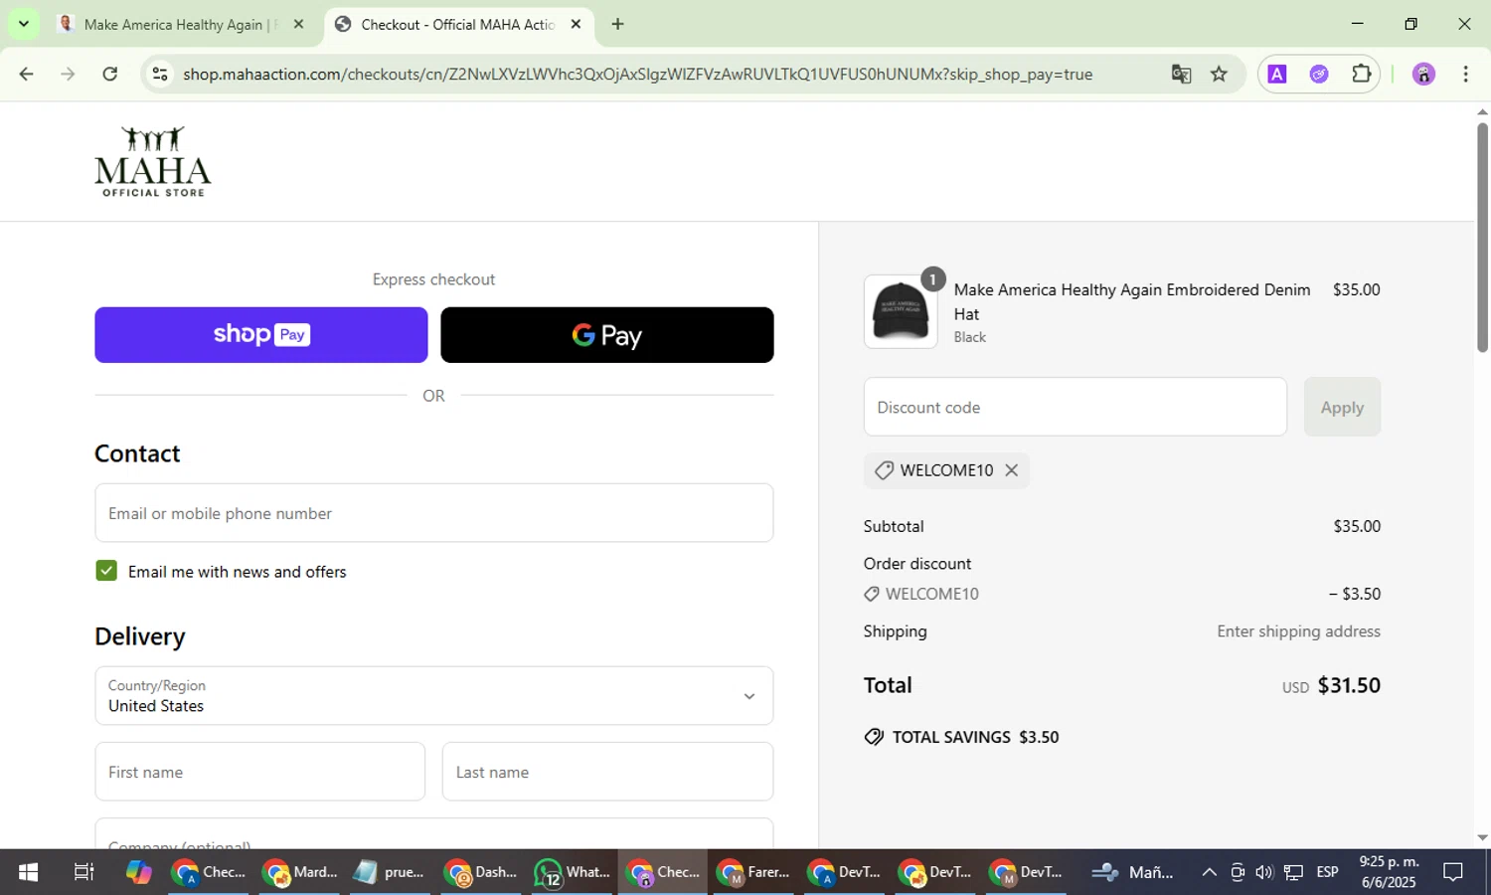Click the TOTAL SAVINGS $3.50 text
The height and width of the screenshot is (895, 1491).
click(x=975, y=737)
